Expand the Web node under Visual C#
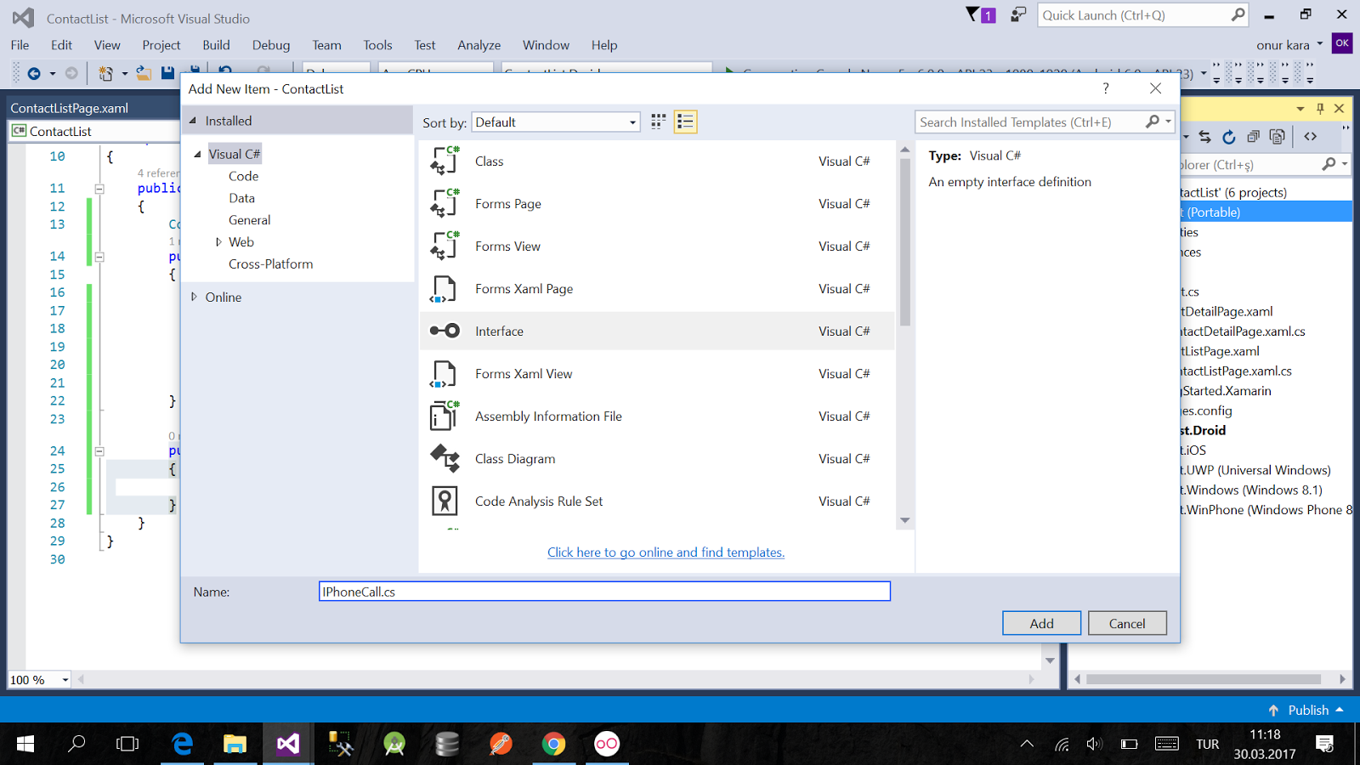Viewport: 1360px width, 765px height. [x=219, y=241]
